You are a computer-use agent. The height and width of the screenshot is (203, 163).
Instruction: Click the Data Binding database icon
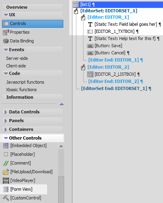[6, 41]
